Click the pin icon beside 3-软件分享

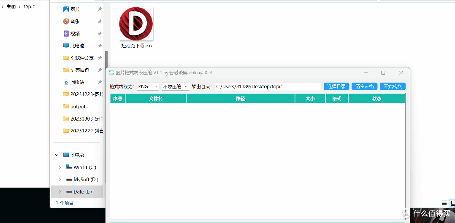point(100,58)
